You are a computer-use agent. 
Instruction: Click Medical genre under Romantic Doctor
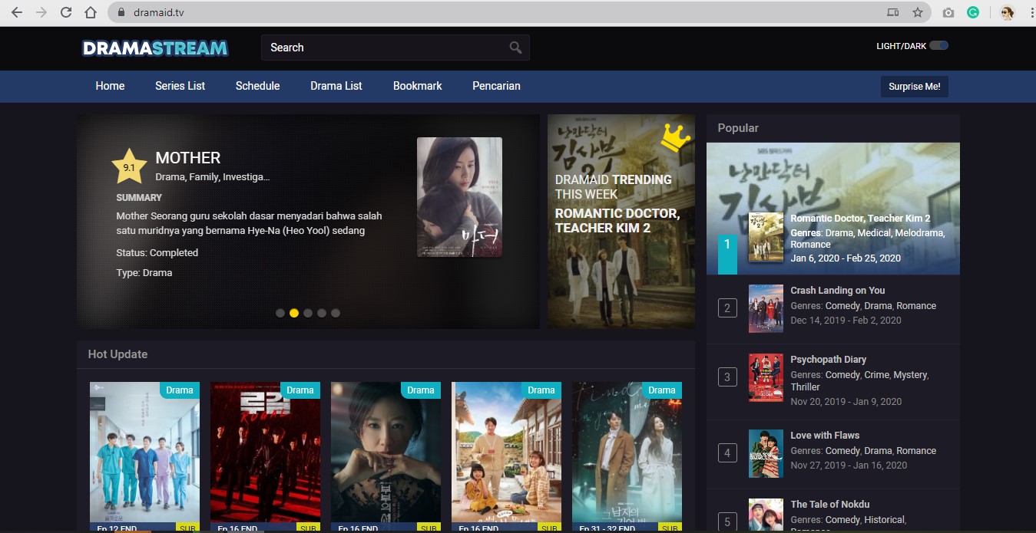coord(874,233)
